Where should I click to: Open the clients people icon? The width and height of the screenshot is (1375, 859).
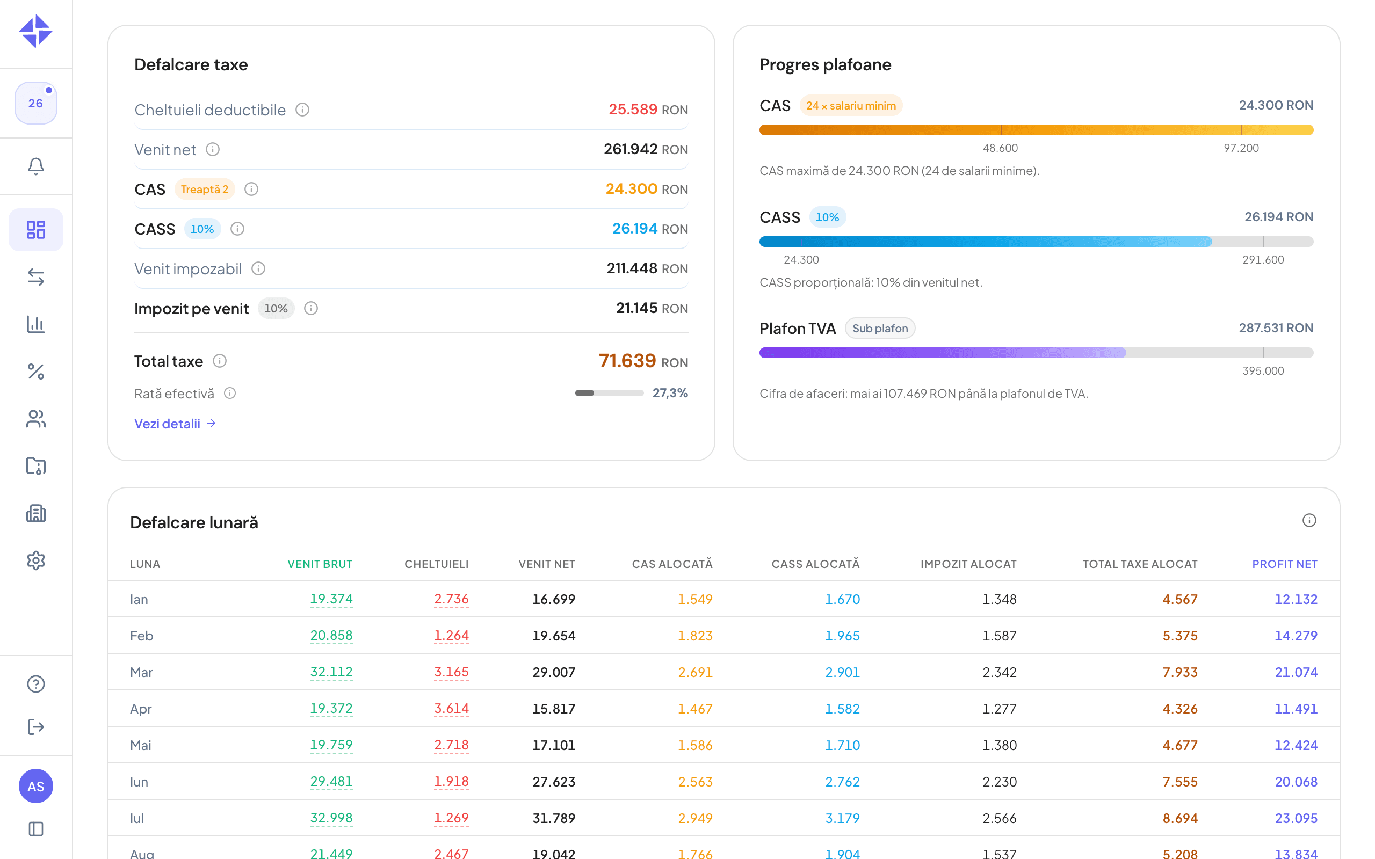[x=36, y=419]
